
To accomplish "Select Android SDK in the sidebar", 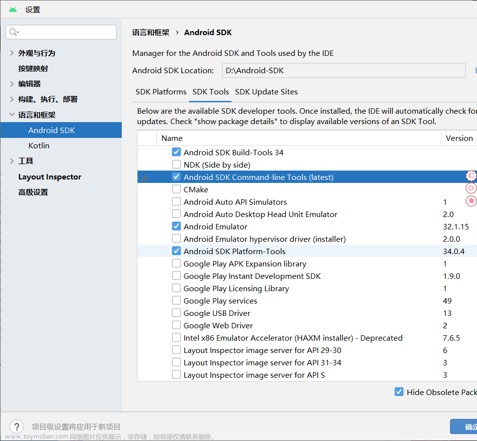I will pos(61,130).
